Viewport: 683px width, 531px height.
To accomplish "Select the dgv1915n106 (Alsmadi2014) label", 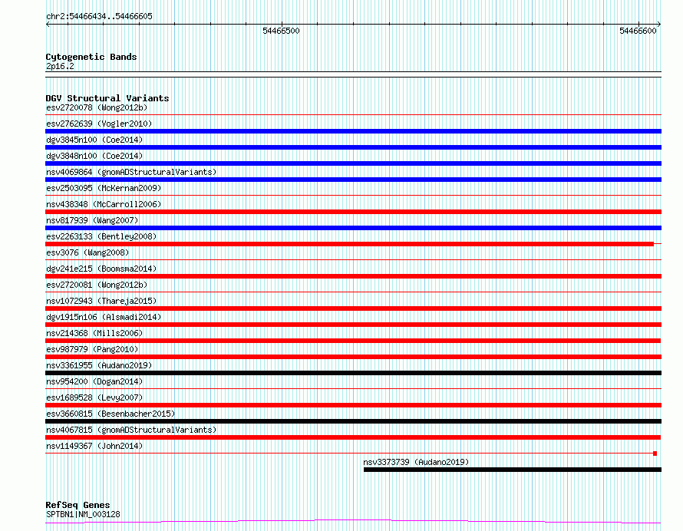I will point(104,317).
